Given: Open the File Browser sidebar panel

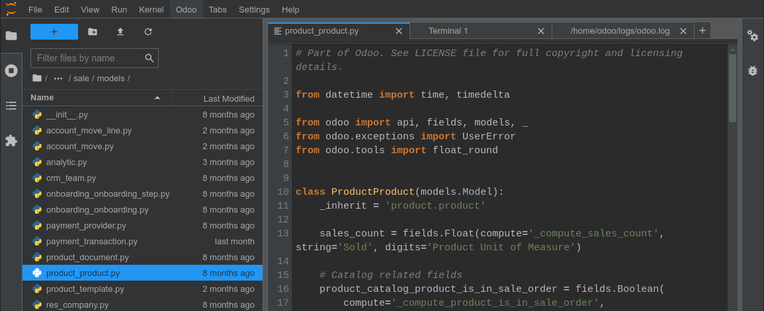Looking at the screenshot, I should click(x=11, y=36).
